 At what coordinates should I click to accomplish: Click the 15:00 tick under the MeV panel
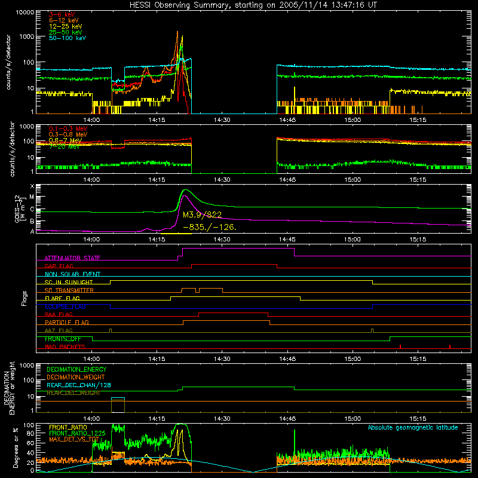click(353, 180)
